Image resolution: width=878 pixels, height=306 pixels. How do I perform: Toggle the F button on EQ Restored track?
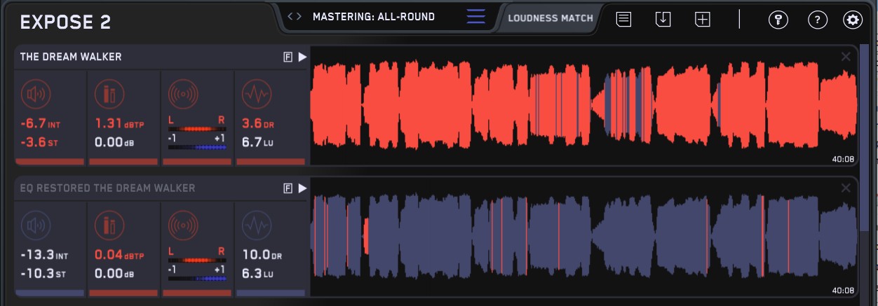pyautogui.click(x=288, y=188)
